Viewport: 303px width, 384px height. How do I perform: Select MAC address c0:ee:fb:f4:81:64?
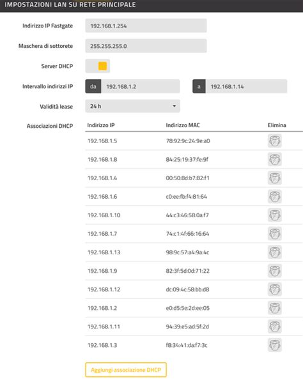pos(187,196)
